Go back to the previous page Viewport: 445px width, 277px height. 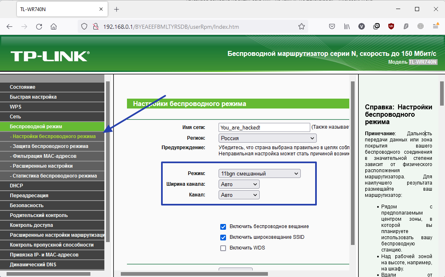(9, 27)
